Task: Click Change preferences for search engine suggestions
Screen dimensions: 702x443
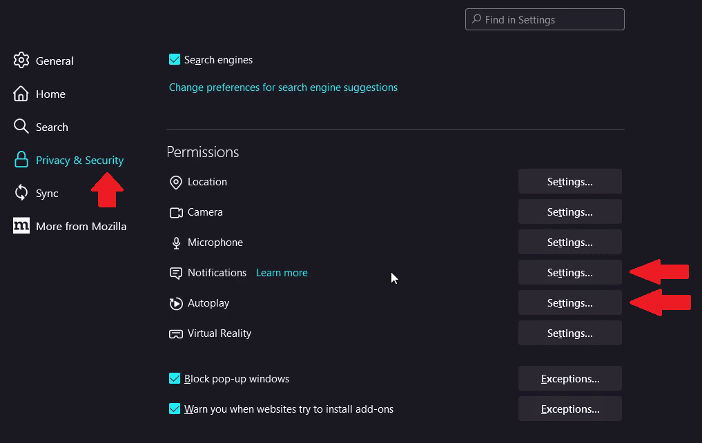Action: pyautogui.click(x=283, y=87)
